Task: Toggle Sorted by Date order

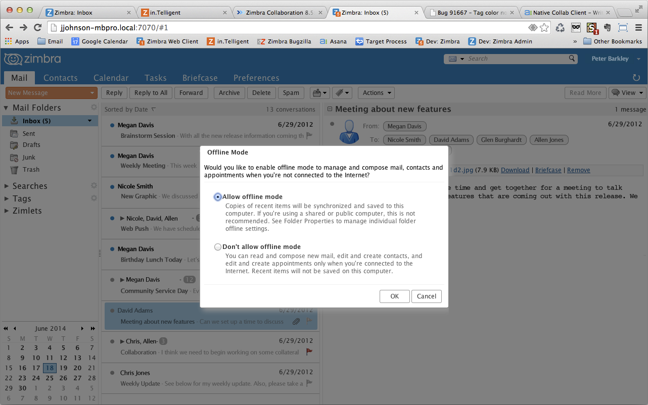Action: pyautogui.click(x=130, y=110)
